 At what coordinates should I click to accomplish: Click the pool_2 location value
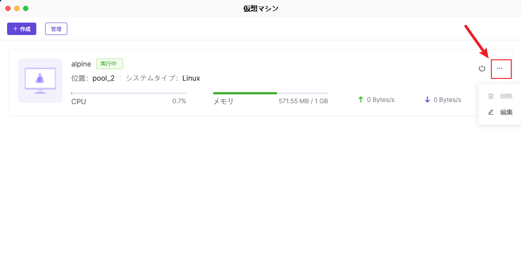[x=104, y=78]
